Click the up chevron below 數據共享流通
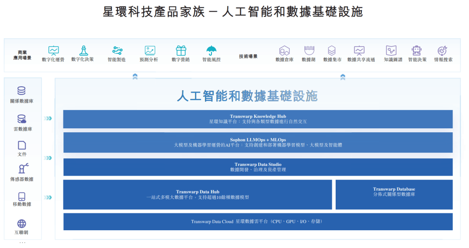The height and width of the screenshot is (248, 469). (343, 77)
